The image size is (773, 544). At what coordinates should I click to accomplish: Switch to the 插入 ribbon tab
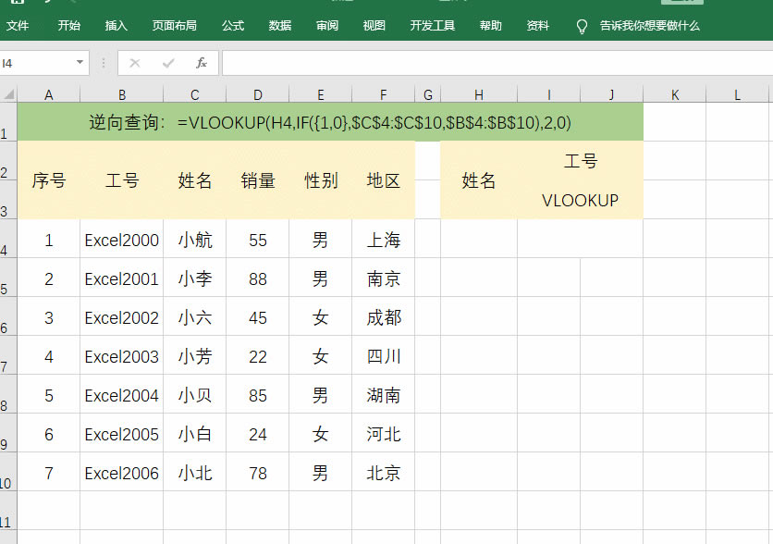116,26
